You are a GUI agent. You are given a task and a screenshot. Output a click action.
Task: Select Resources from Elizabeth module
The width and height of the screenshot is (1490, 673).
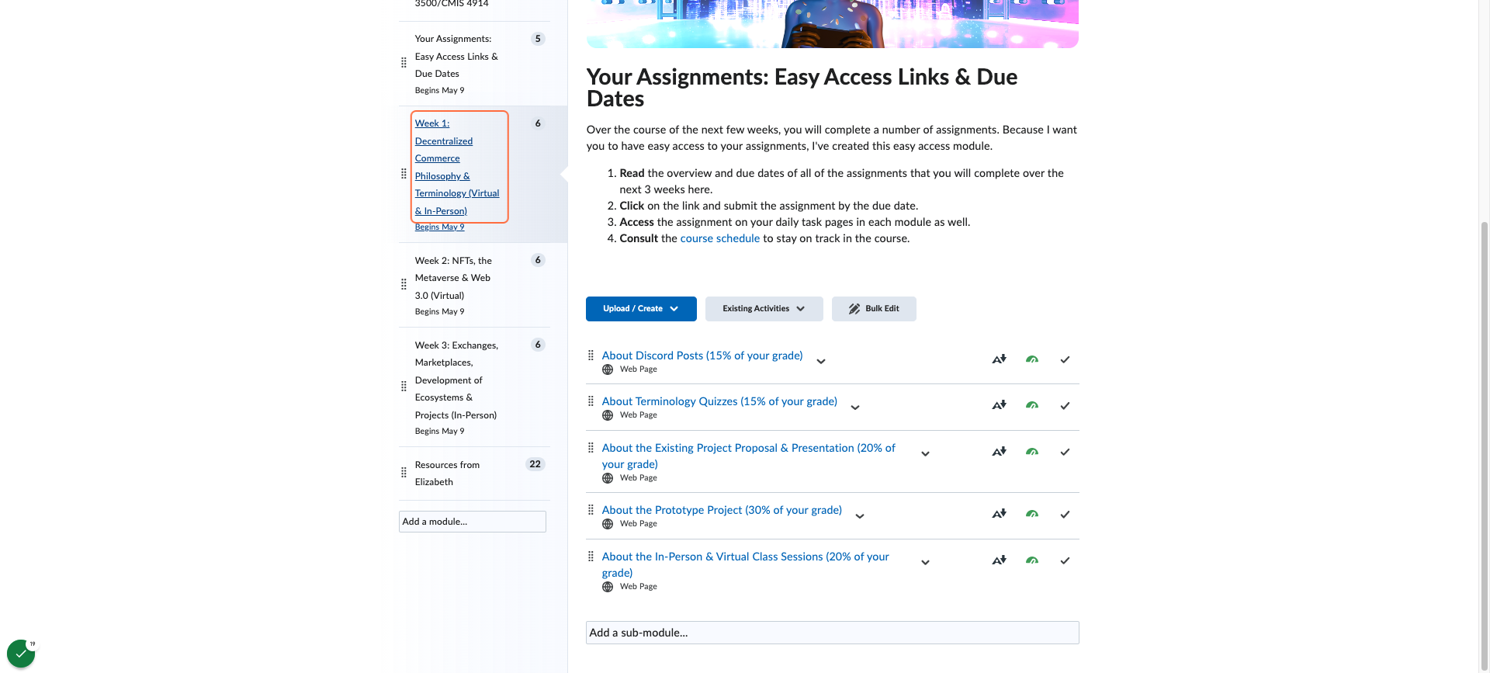[448, 474]
